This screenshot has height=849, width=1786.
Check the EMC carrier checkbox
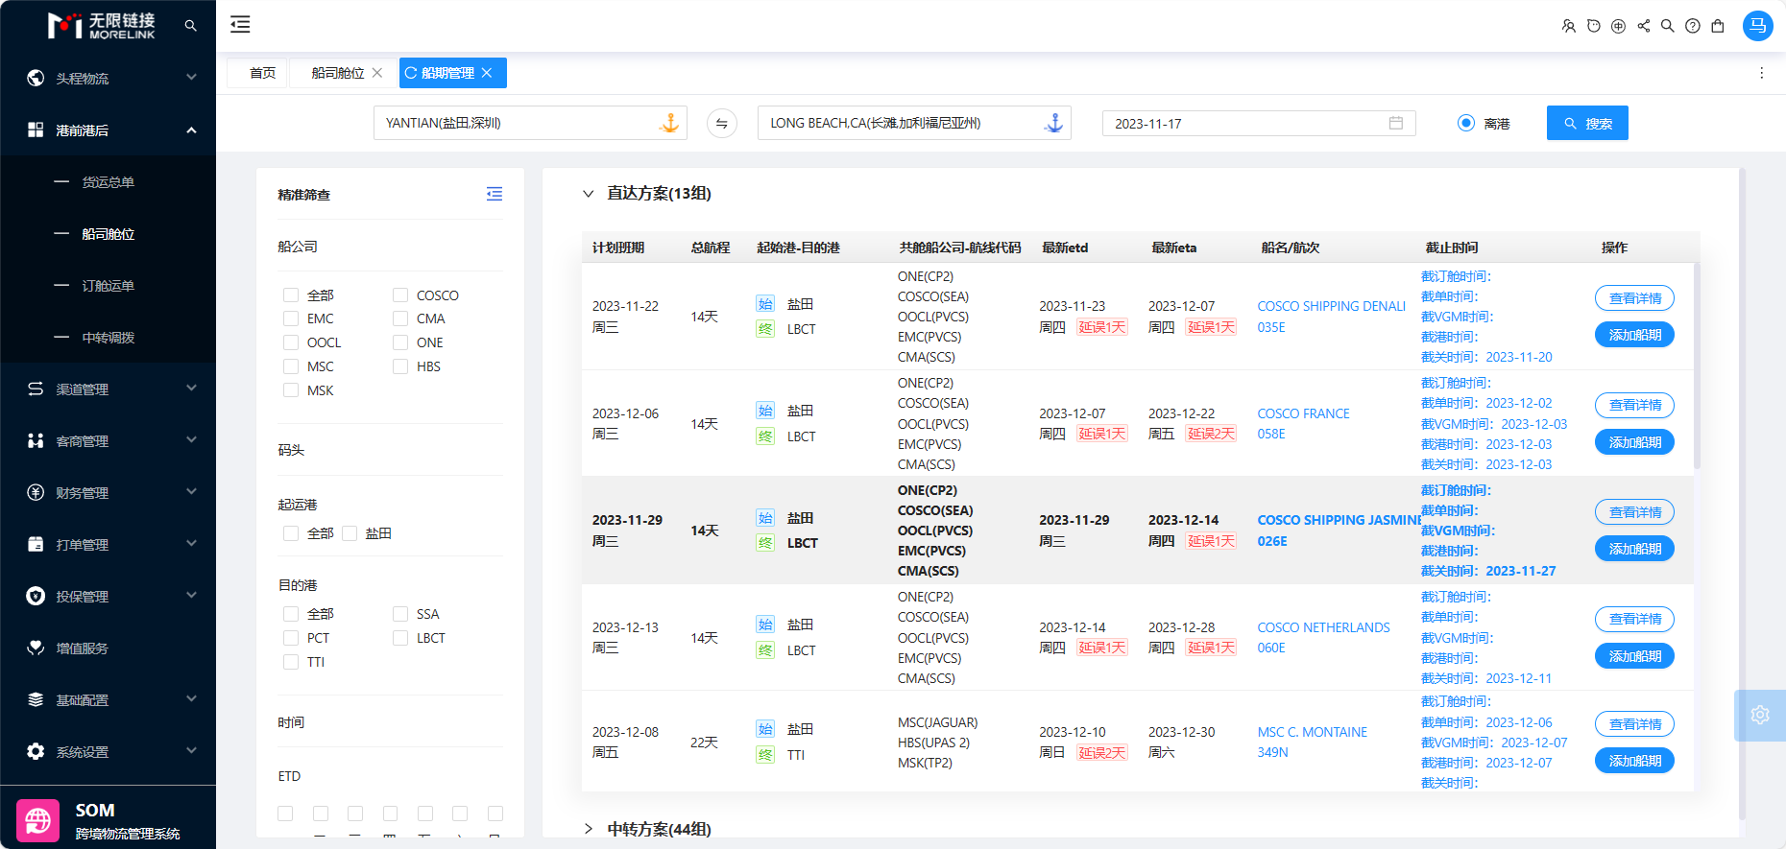point(291,318)
